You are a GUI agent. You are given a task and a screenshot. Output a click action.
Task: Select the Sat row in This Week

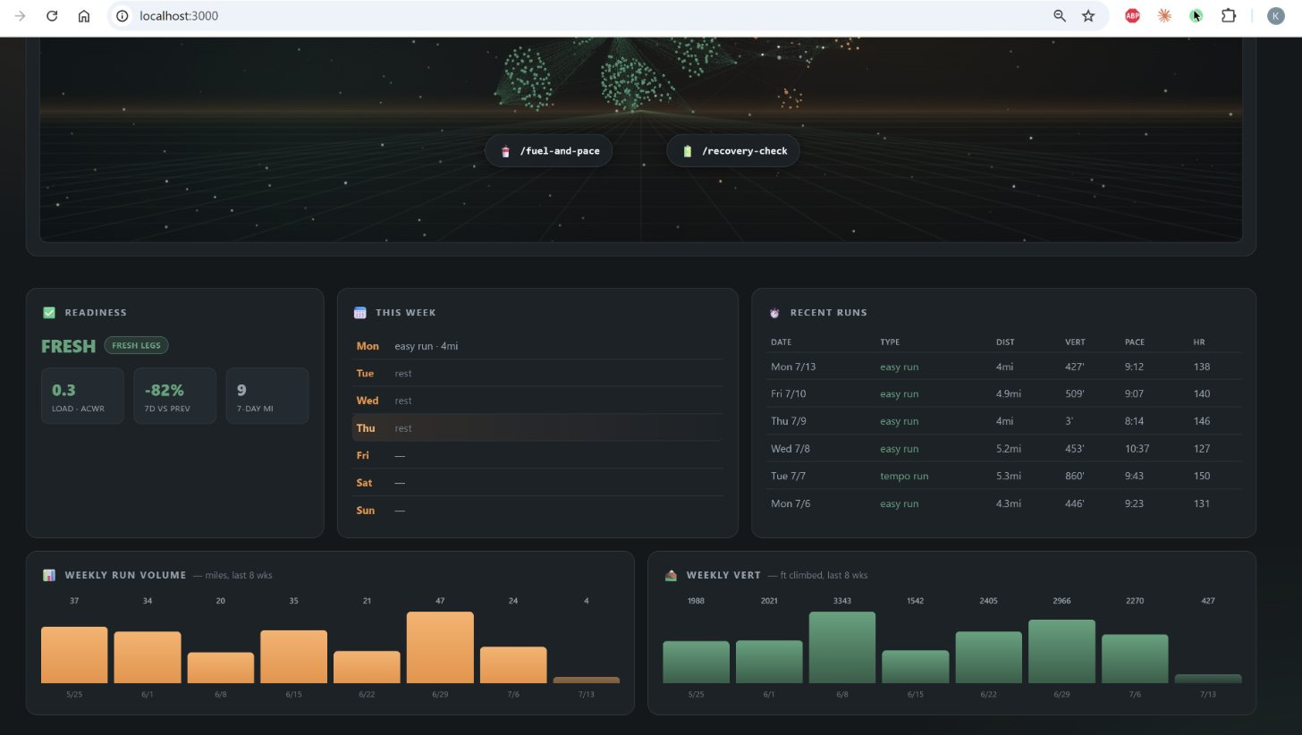[x=538, y=483]
